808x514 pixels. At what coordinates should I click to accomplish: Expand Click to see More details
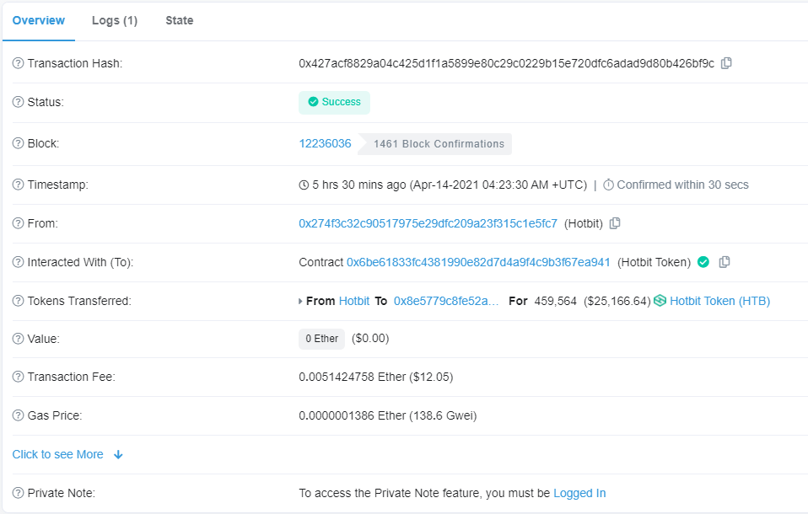tap(58, 454)
